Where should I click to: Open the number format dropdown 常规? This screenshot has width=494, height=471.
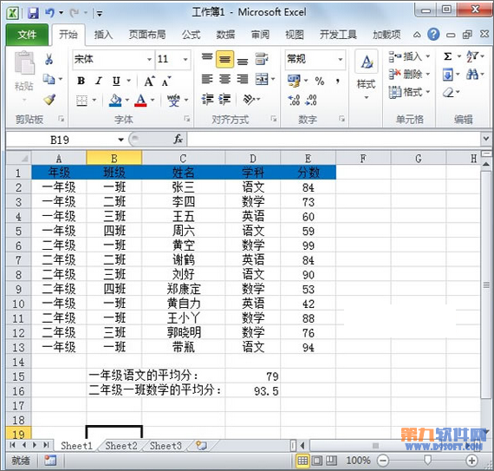click(x=341, y=59)
